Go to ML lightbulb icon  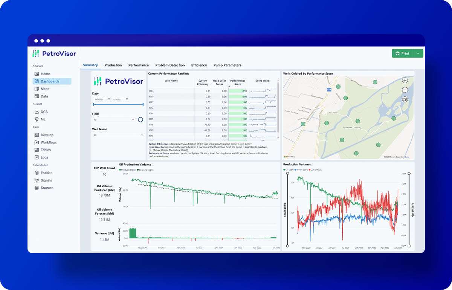(x=37, y=119)
